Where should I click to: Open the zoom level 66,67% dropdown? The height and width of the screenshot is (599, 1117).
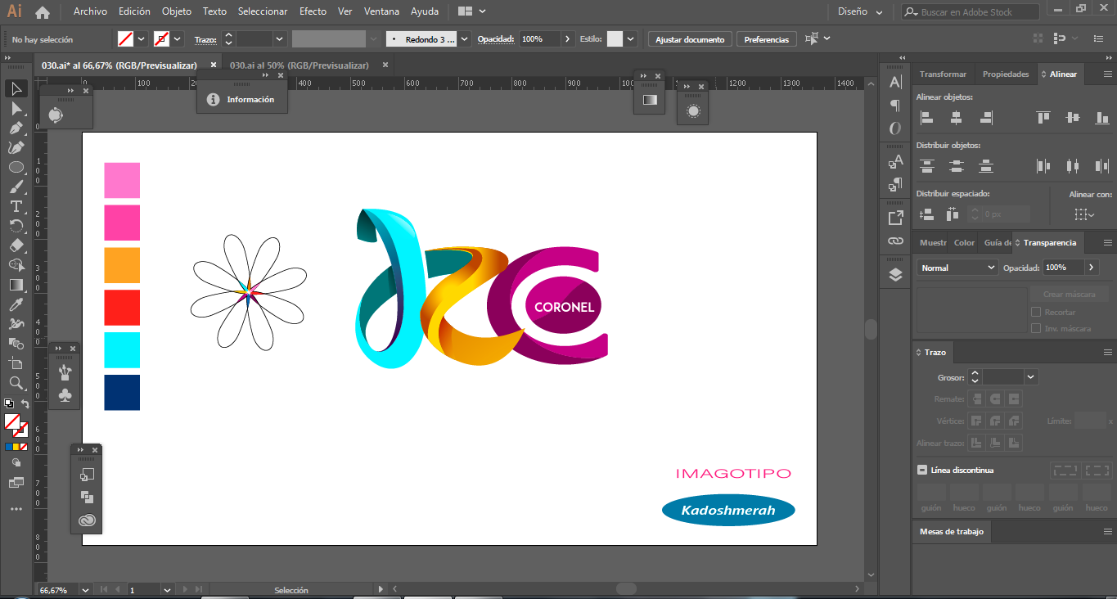pyautogui.click(x=83, y=590)
